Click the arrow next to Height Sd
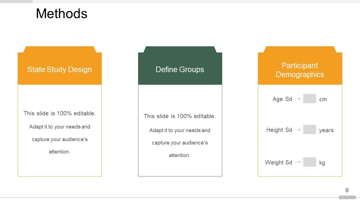The image size is (360, 202). click(x=298, y=130)
